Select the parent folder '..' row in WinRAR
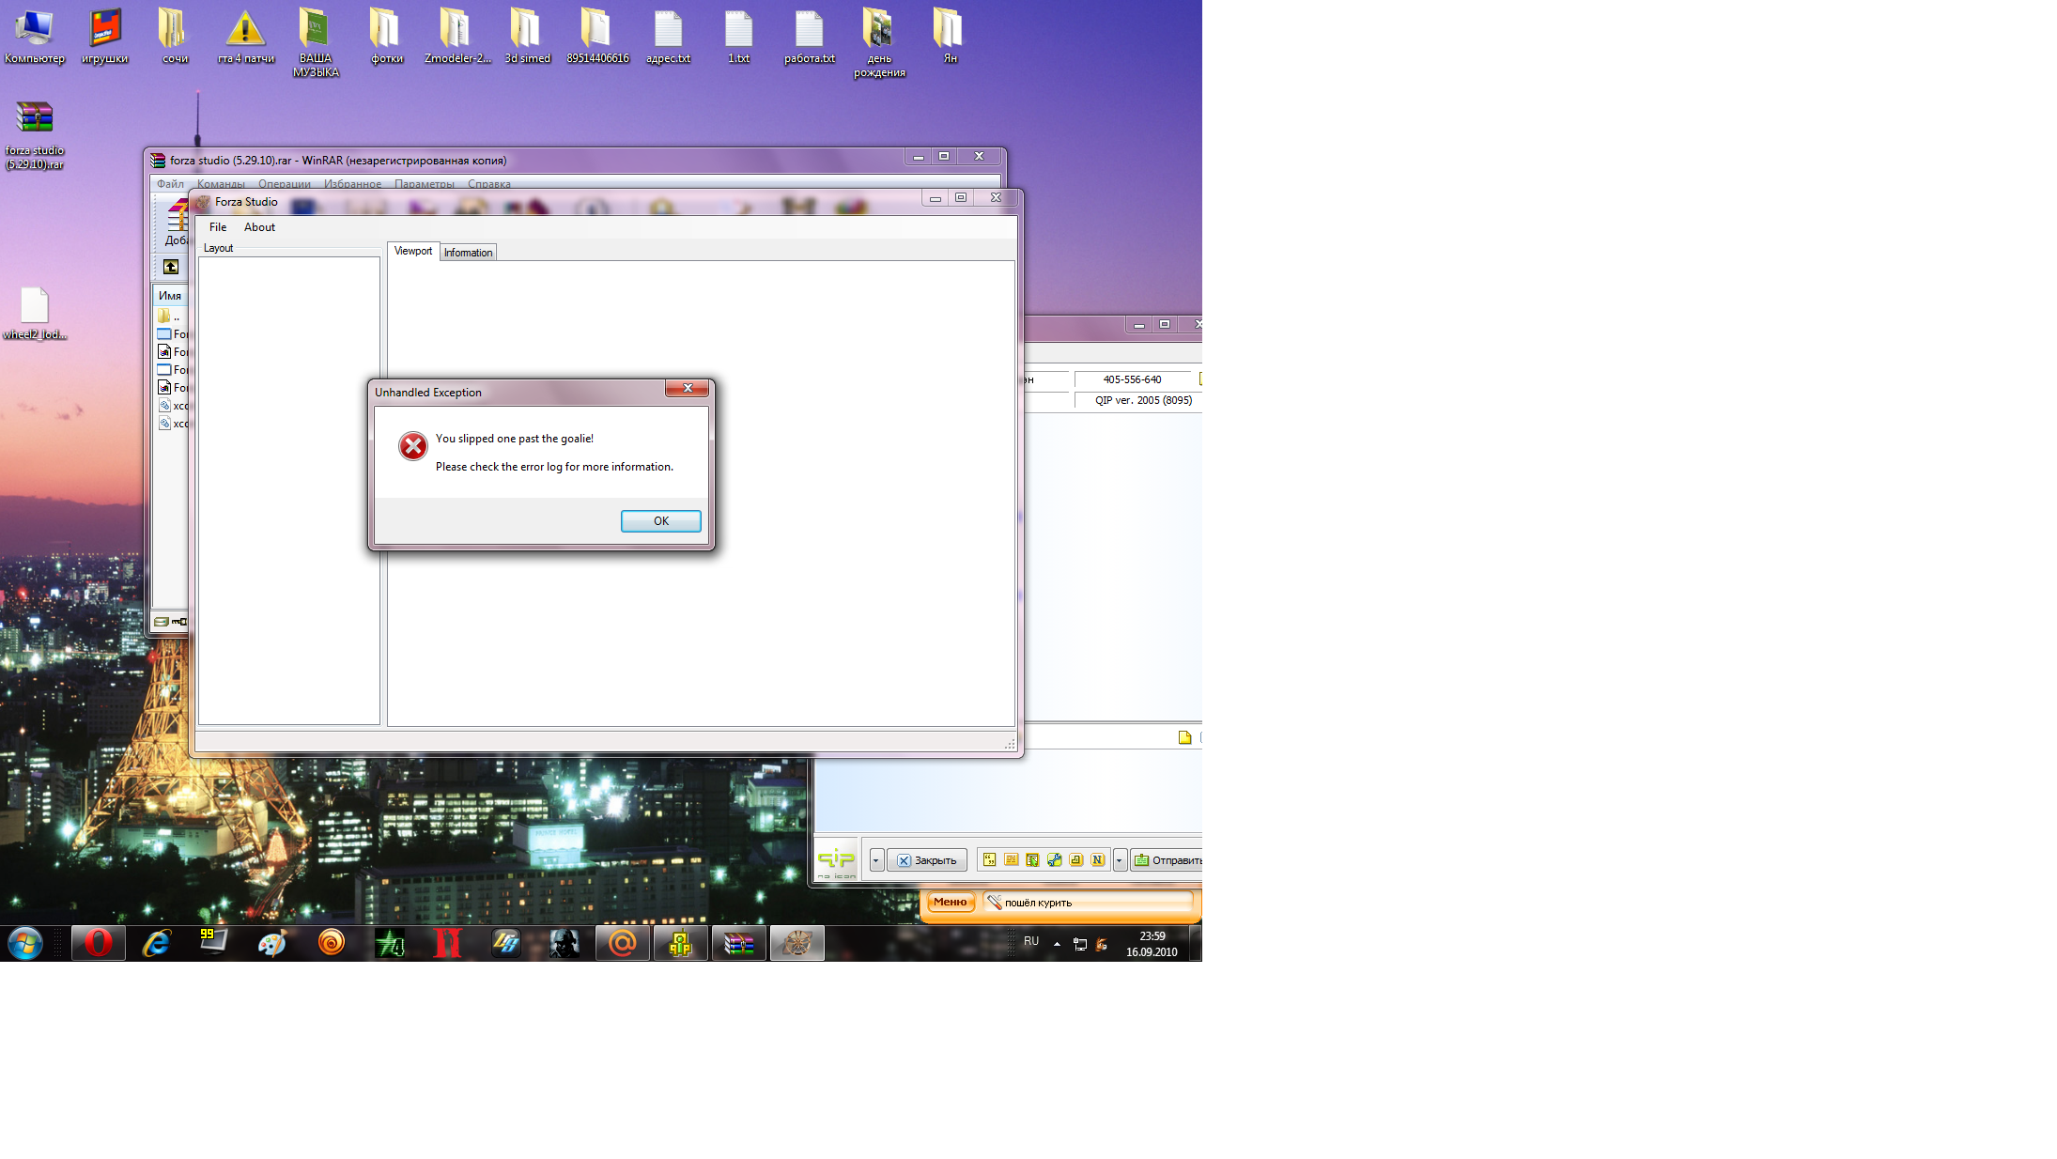 (x=171, y=317)
